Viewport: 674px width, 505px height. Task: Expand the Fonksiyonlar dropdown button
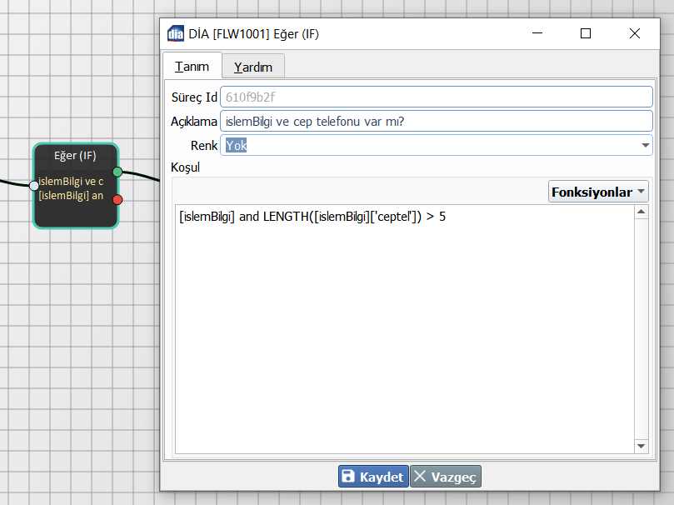point(598,192)
